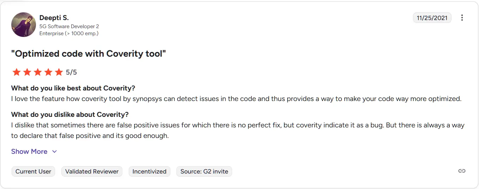The image size is (479, 189).
Task: Click the copy review link icon
Action: tap(462, 171)
